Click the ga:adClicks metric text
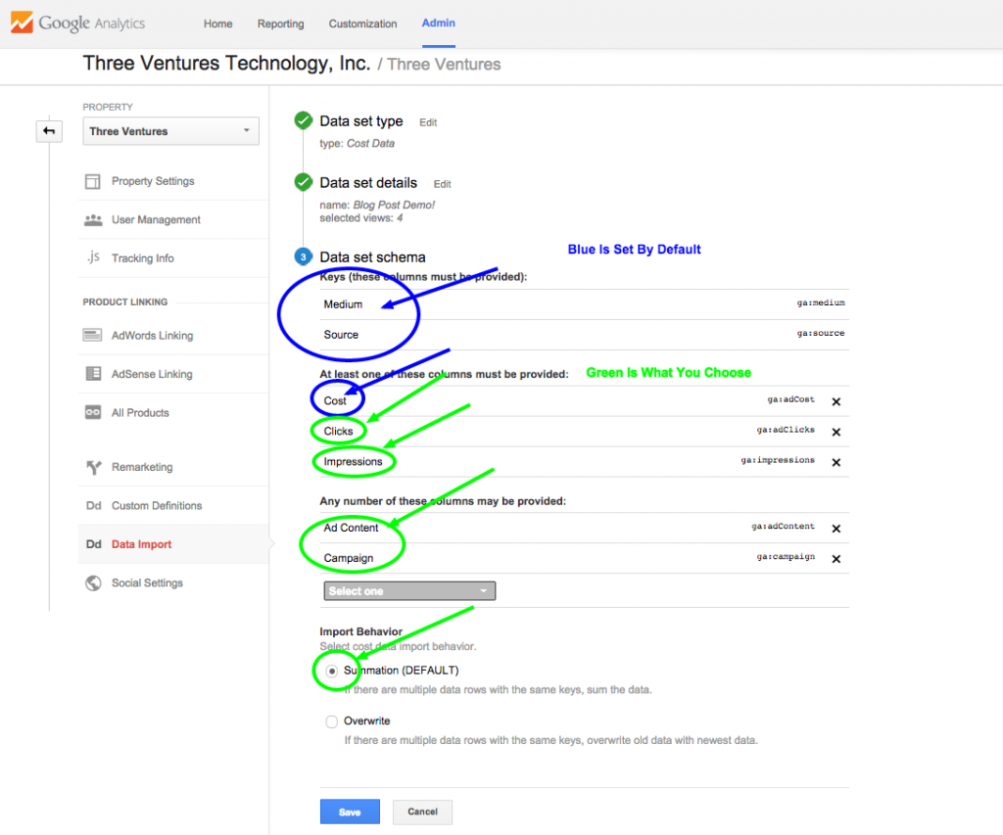This screenshot has width=1003, height=835. pyautogui.click(x=786, y=430)
